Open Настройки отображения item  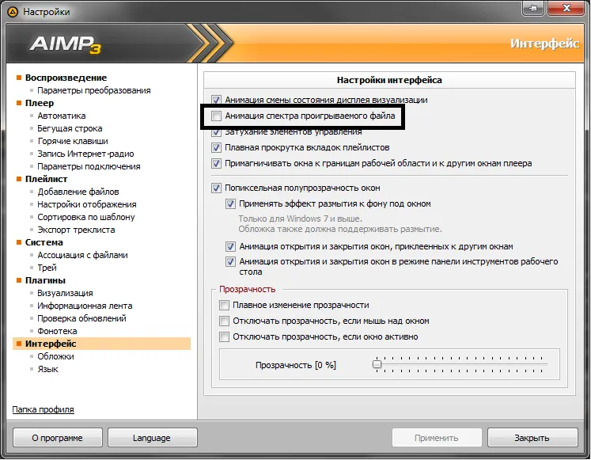pos(87,204)
